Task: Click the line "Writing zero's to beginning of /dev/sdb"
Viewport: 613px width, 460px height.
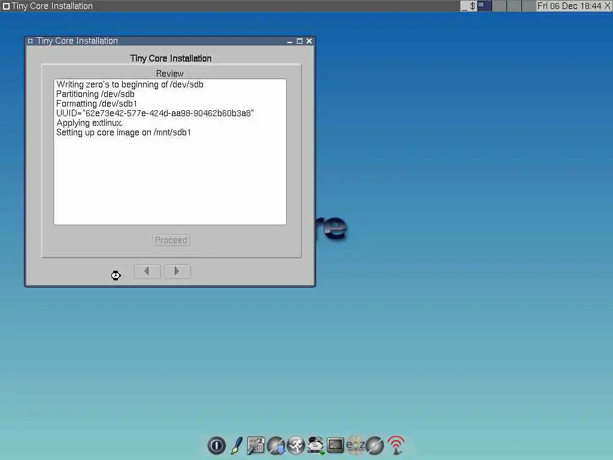Action: [130, 84]
